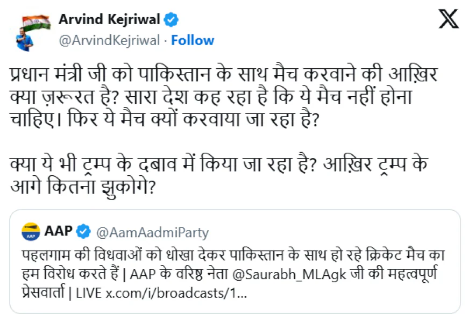Viewport: 468px width, 314px height.
Task: Click the verified badge next to AAP
Action: [x=83, y=231]
